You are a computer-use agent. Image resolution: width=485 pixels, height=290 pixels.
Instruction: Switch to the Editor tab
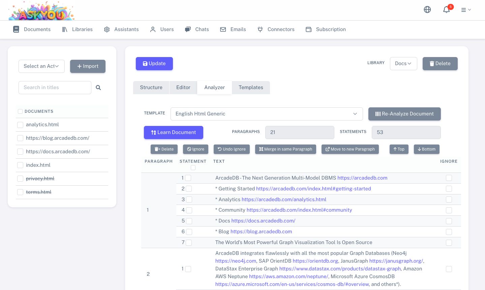[183, 87]
